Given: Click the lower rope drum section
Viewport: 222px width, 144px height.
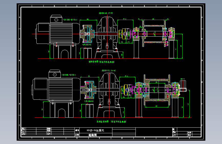Looking at the screenshot, I should click(x=157, y=90).
